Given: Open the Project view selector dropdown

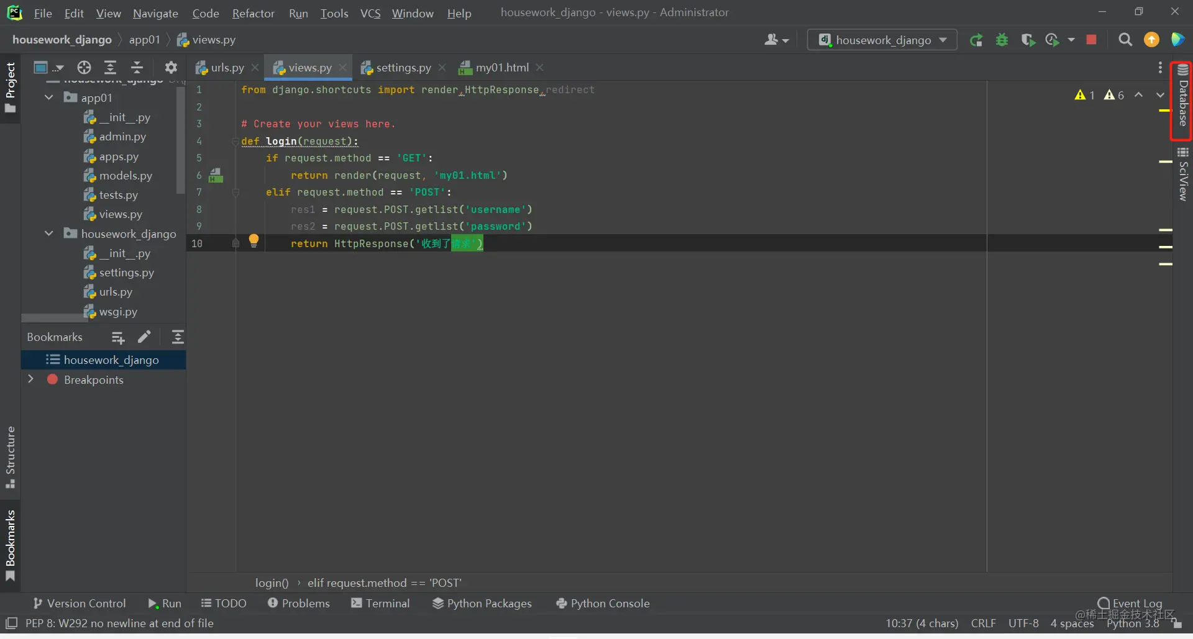Looking at the screenshot, I should click(x=48, y=68).
